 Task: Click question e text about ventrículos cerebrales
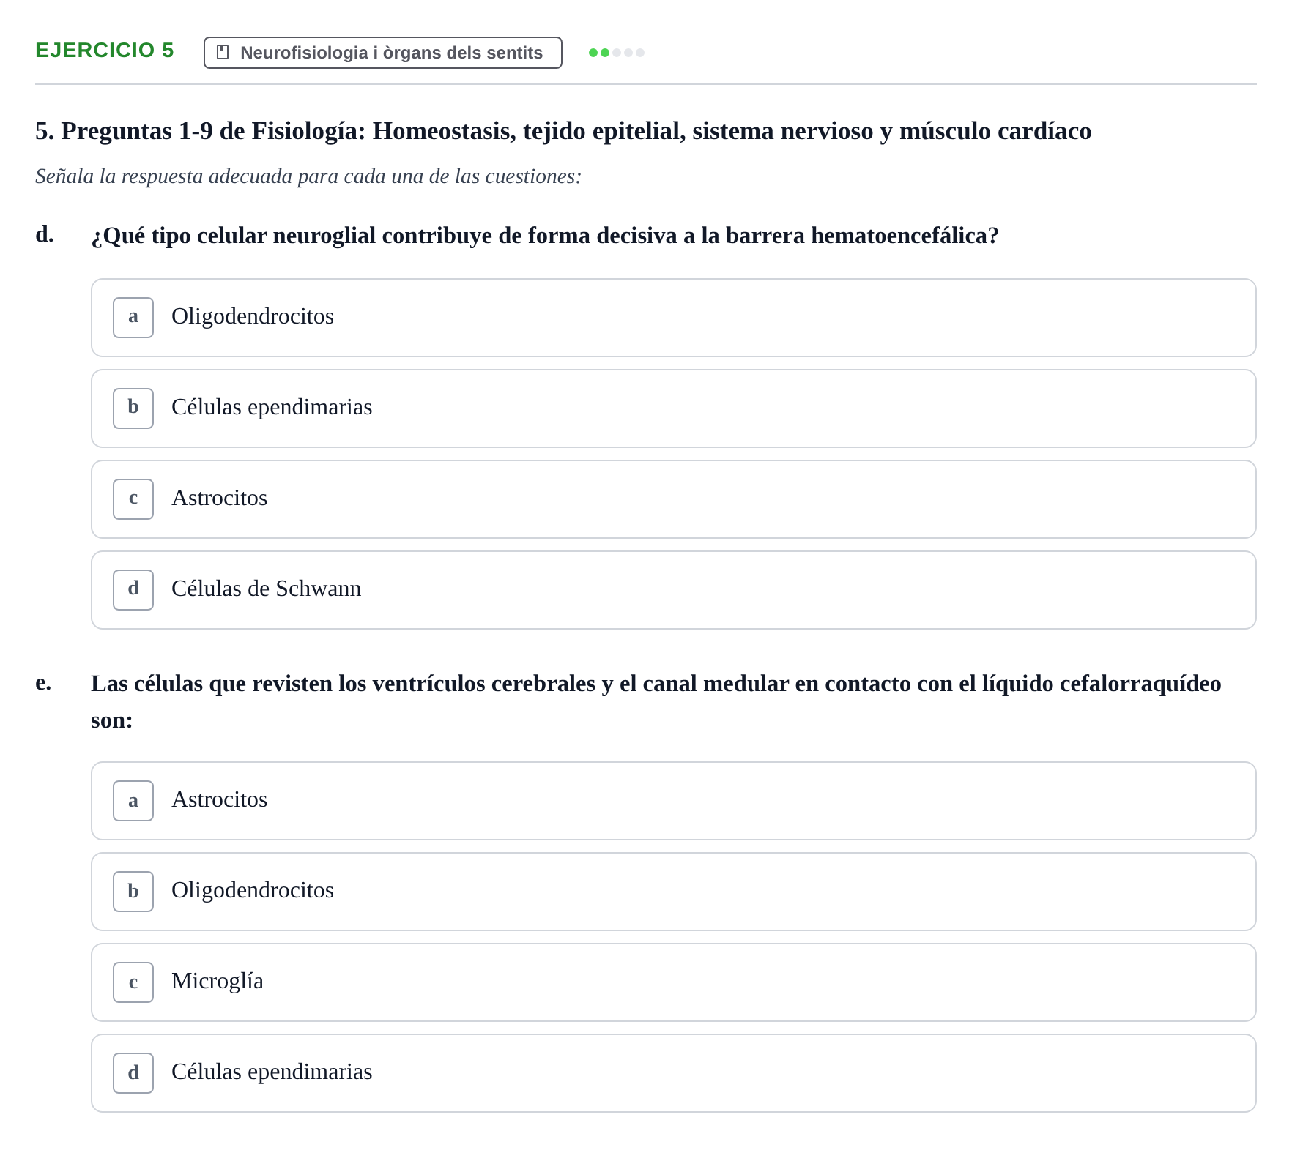(656, 702)
